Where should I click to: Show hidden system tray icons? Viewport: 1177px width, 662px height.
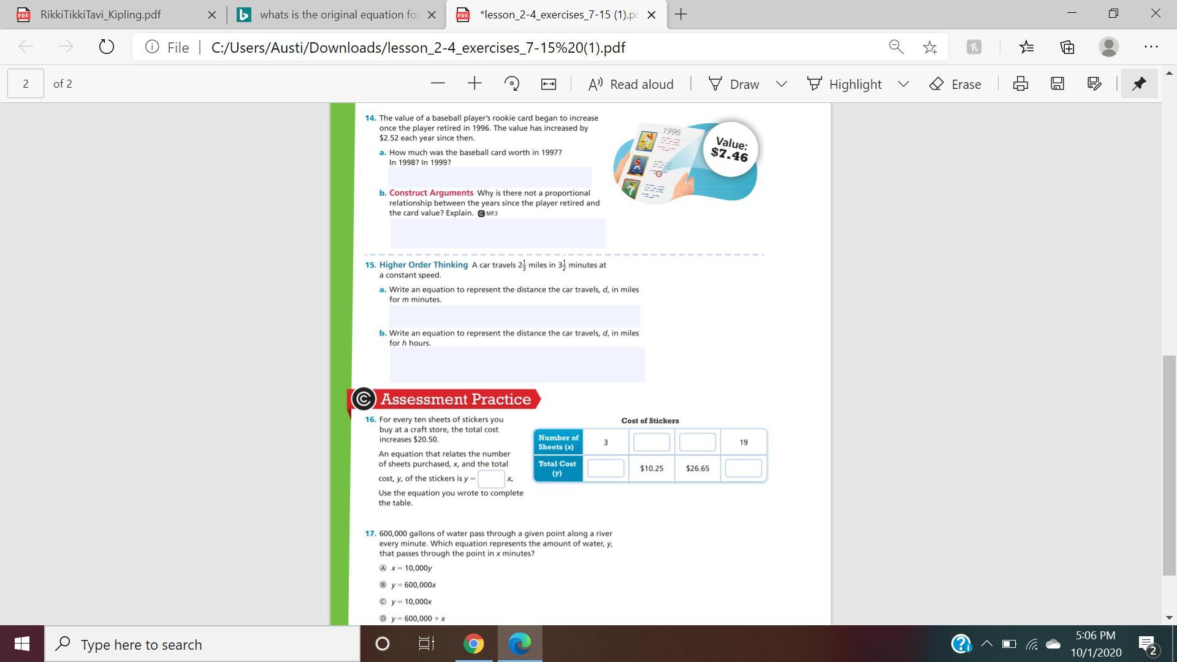click(986, 644)
